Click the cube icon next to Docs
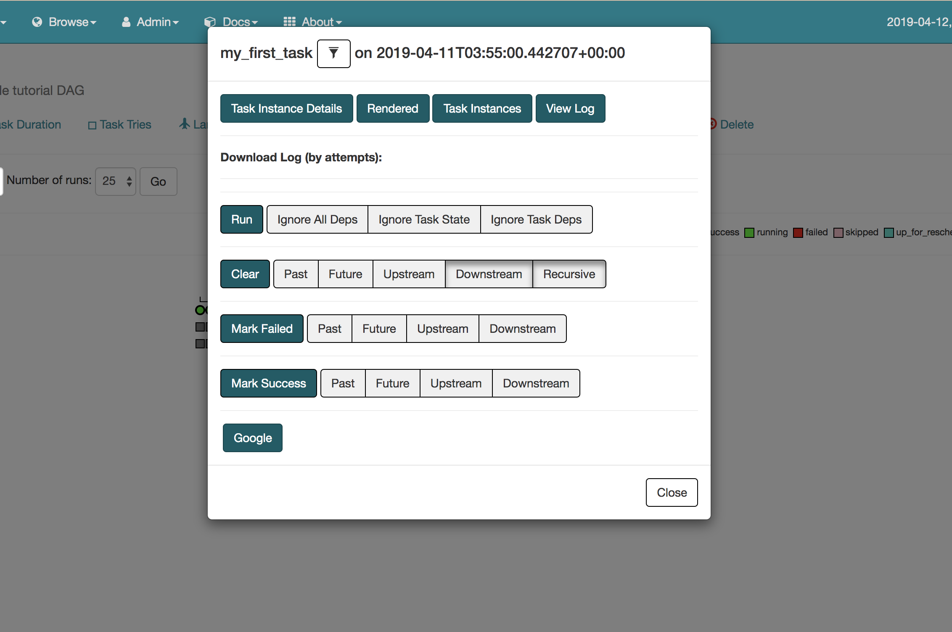The image size is (952, 632). click(209, 22)
